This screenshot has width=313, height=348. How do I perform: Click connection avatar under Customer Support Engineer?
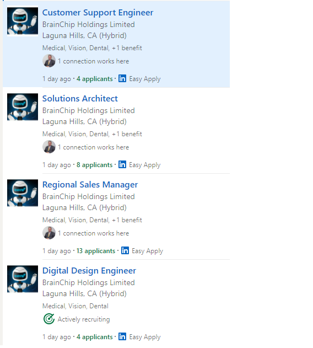[49, 61]
